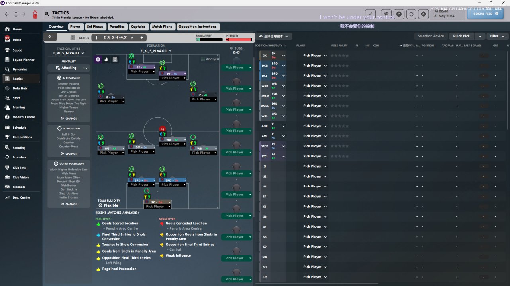Click the pencil edit icon in header
Viewport: 510px width, 286px height.
(371, 14)
